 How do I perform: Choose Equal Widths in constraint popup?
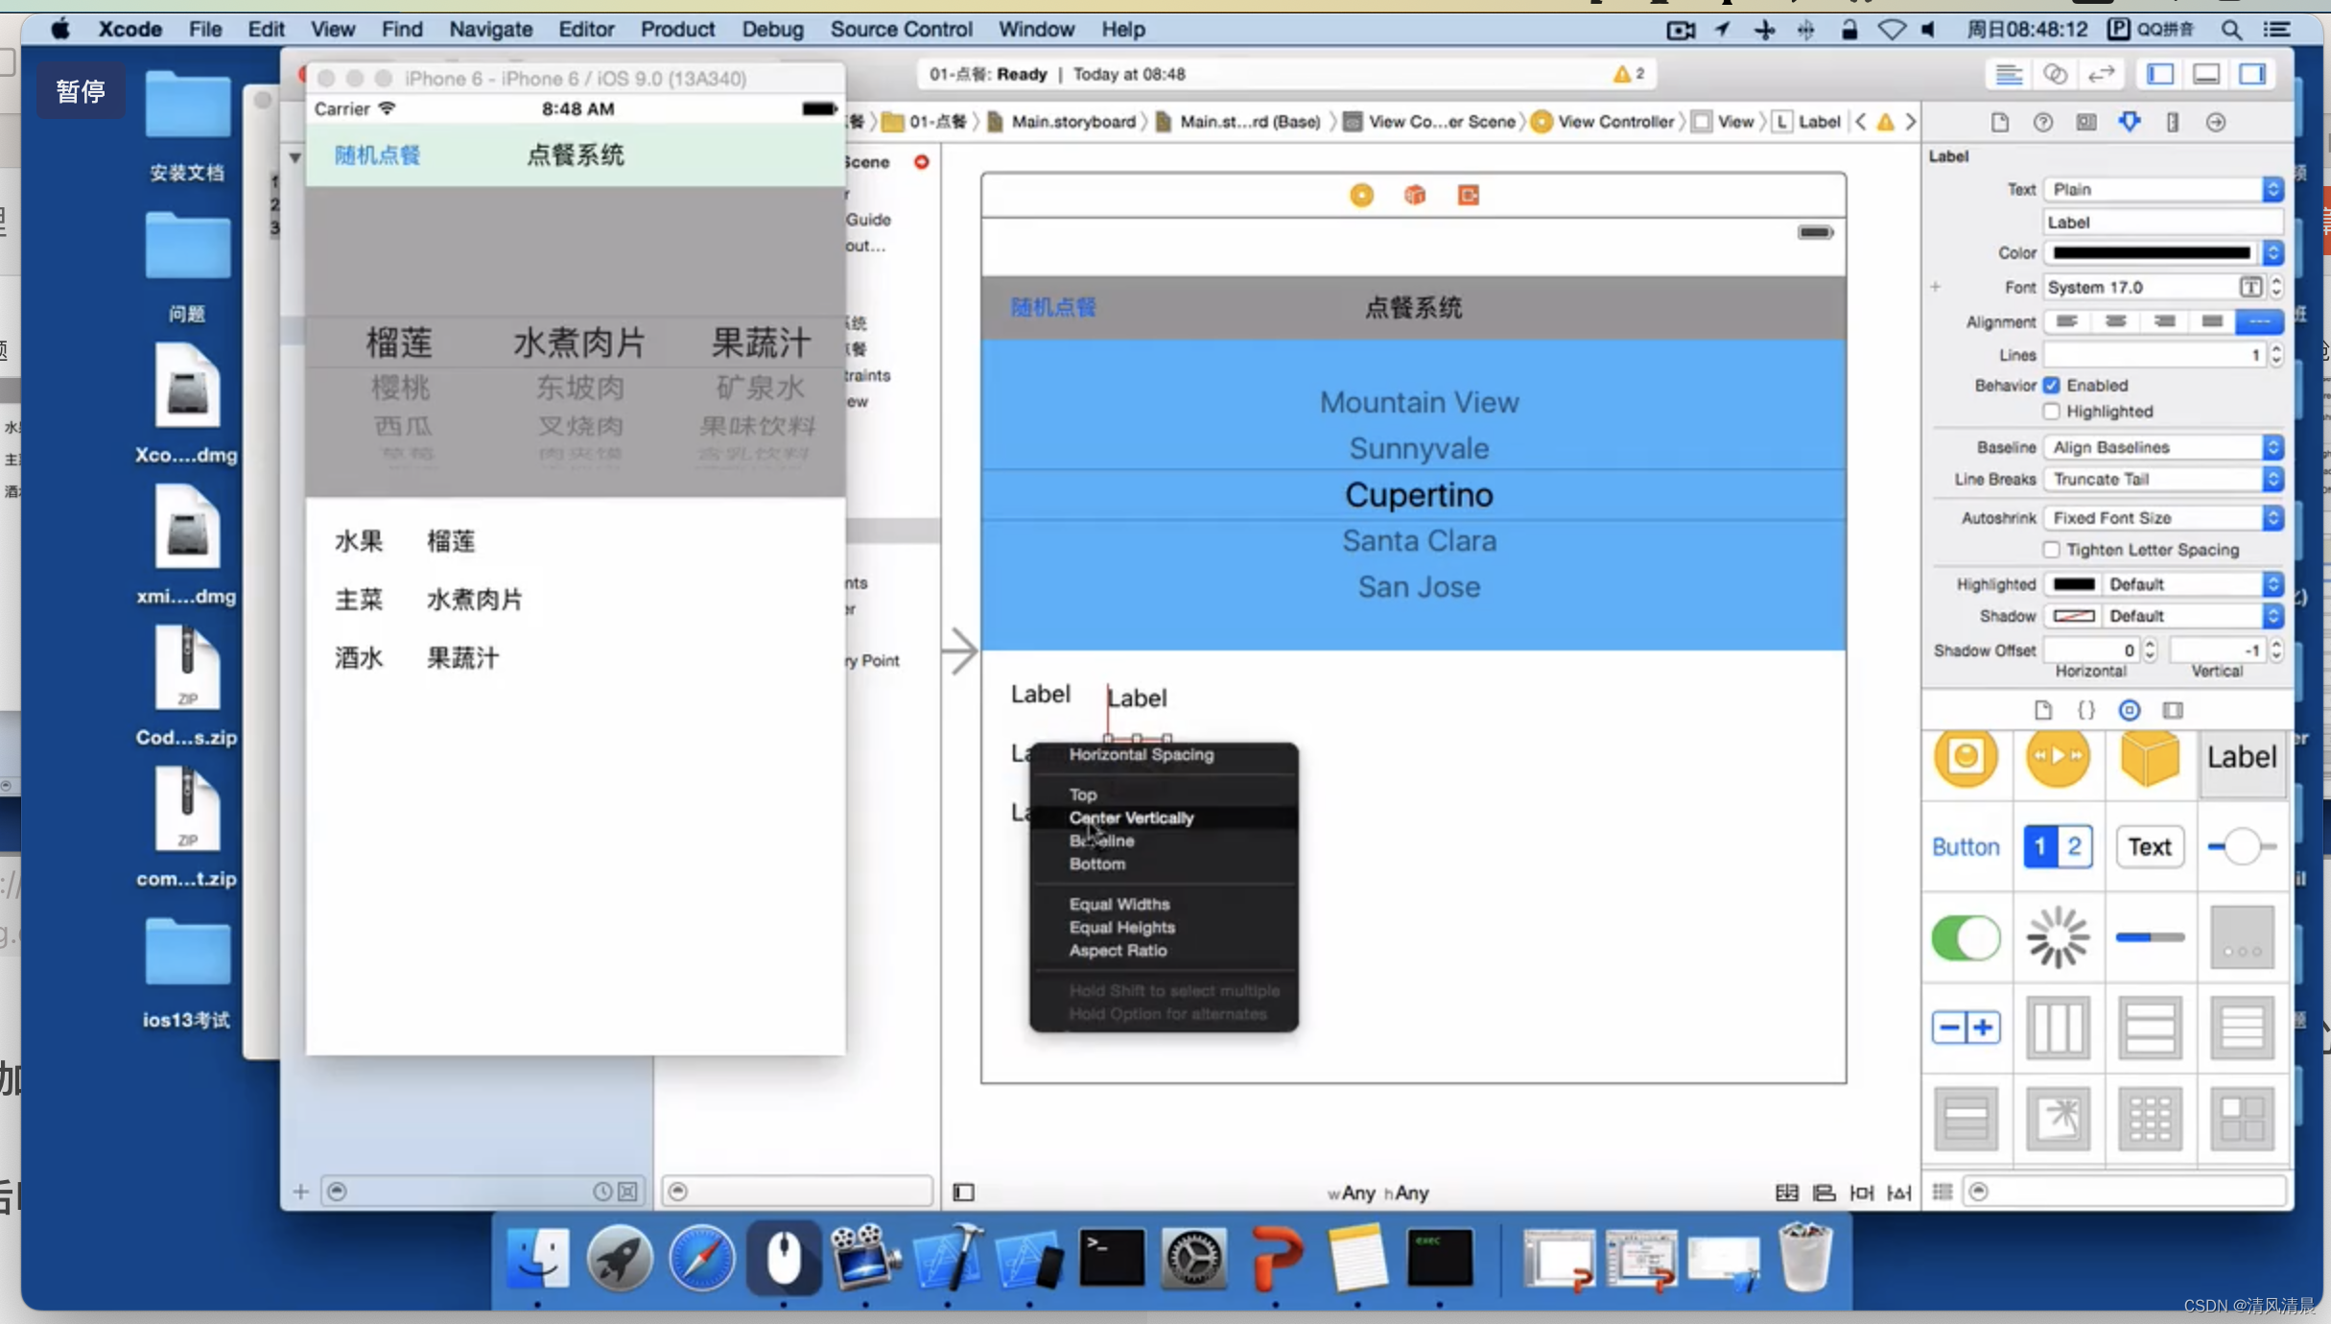[1119, 904]
